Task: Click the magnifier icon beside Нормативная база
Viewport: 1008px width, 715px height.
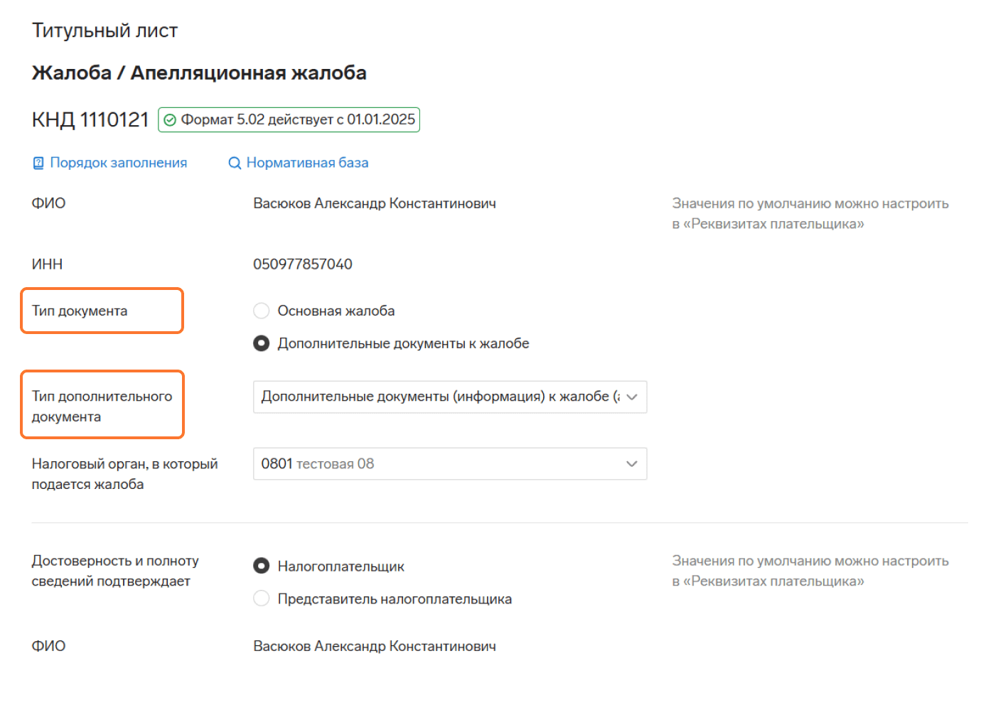Action: point(234,163)
